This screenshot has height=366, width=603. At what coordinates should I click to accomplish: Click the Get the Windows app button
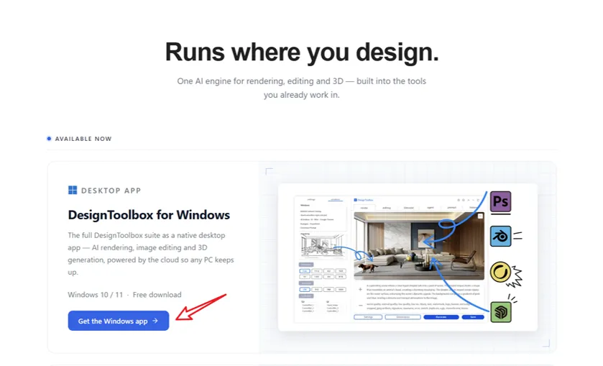pos(119,321)
